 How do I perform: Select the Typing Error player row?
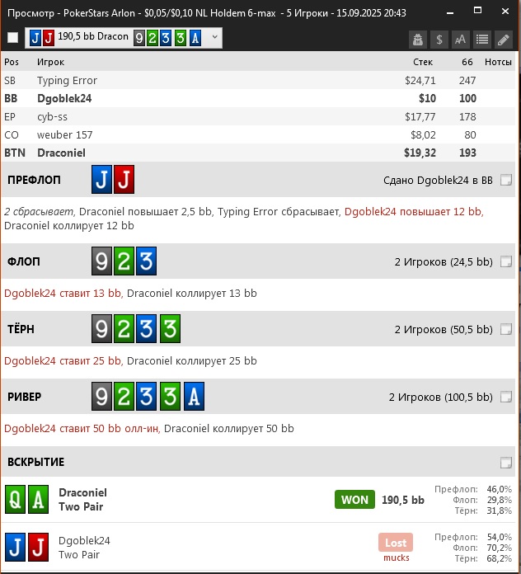(x=67, y=80)
